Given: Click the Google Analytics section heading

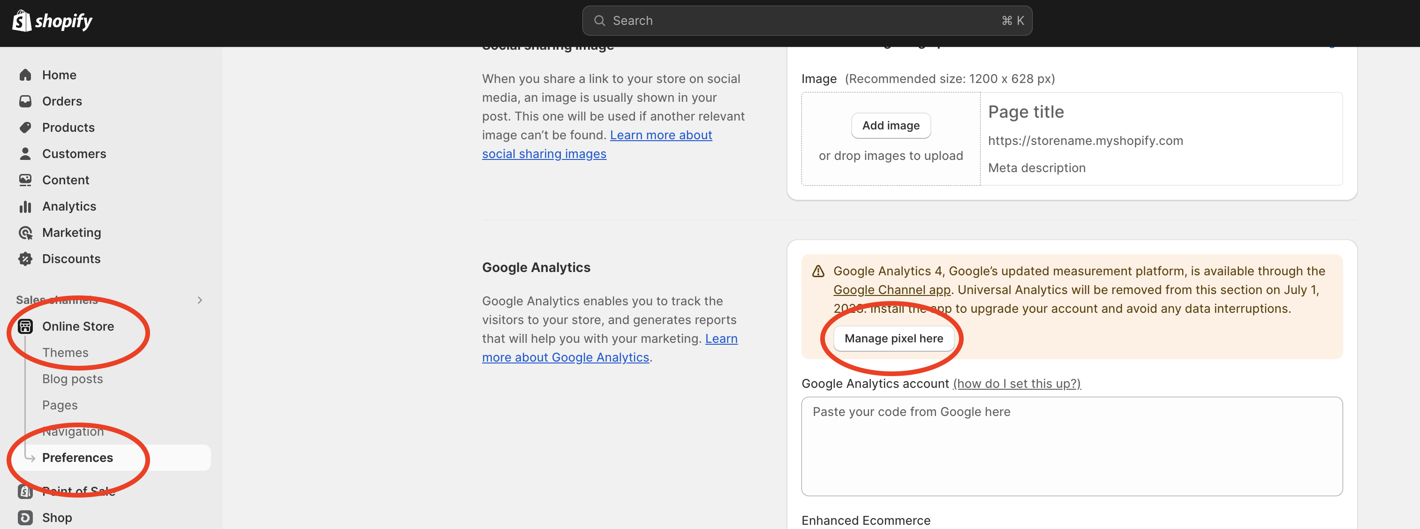Looking at the screenshot, I should [536, 267].
